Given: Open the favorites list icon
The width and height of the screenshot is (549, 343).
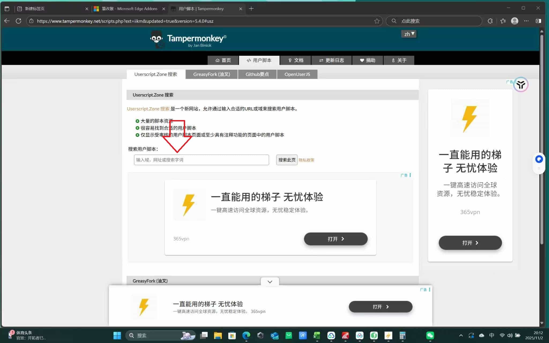Looking at the screenshot, I should tap(503, 21).
